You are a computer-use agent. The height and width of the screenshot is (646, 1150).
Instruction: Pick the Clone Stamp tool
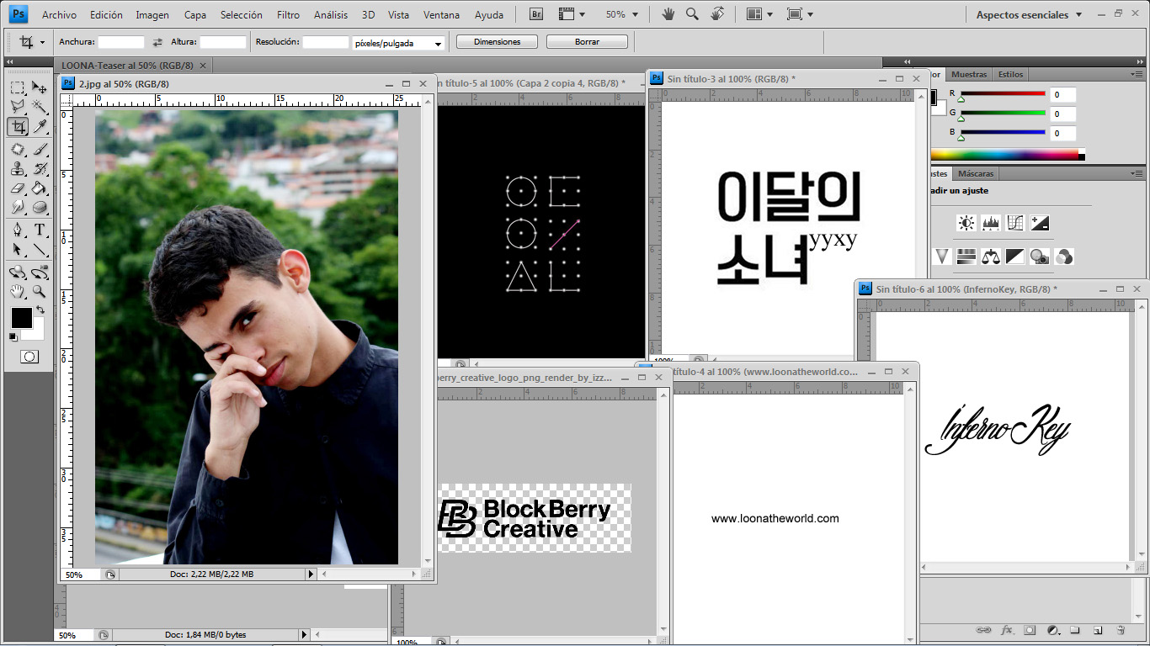pyautogui.click(x=18, y=169)
